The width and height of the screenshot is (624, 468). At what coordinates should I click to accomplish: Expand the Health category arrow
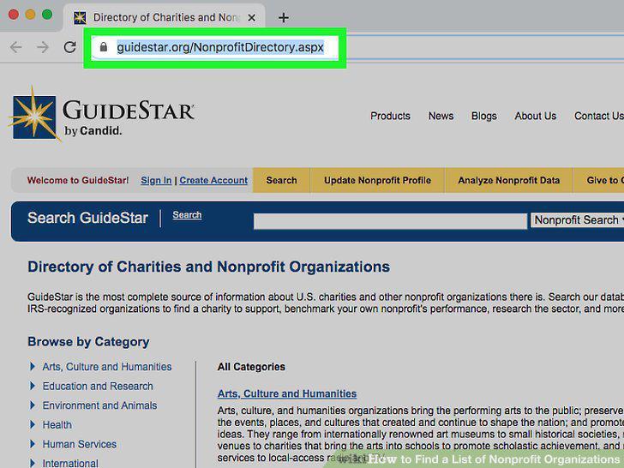(33, 424)
